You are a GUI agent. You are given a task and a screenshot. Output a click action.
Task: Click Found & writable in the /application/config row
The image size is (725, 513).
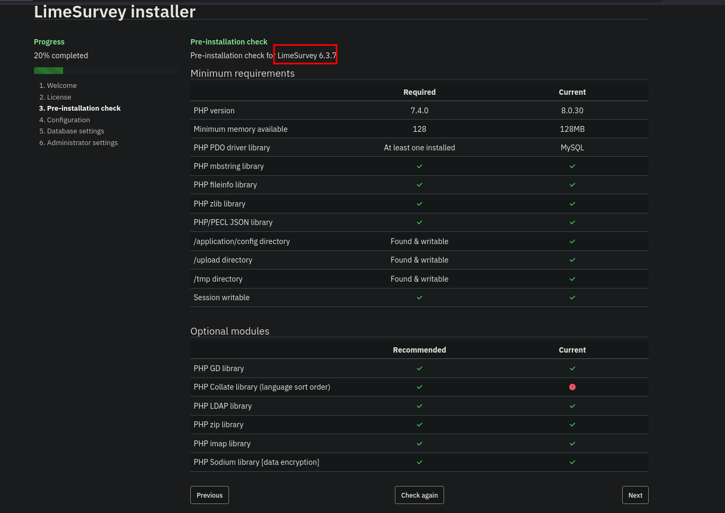click(x=419, y=241)
